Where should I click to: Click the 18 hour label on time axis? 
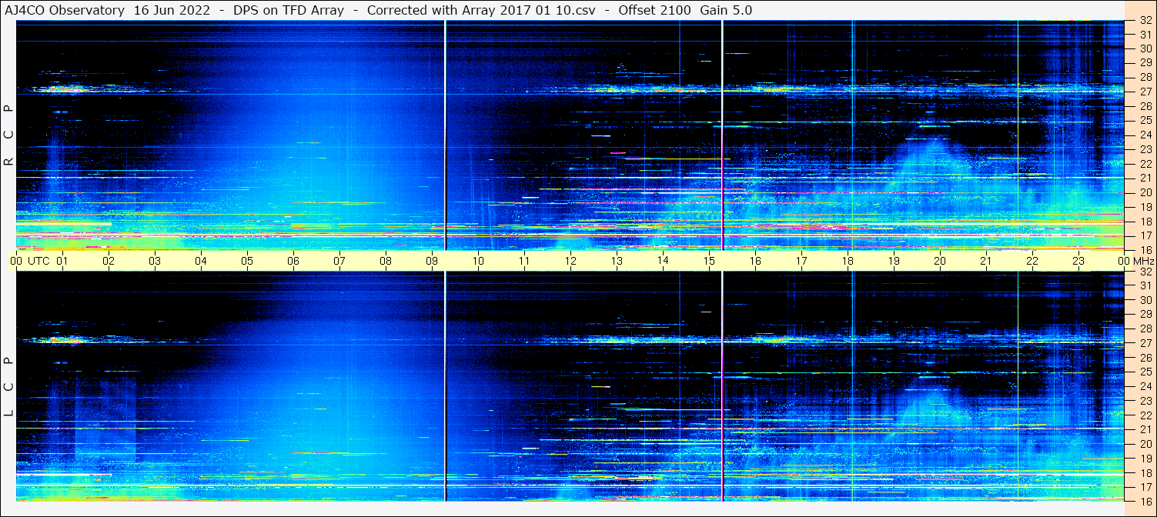(848, 261)
